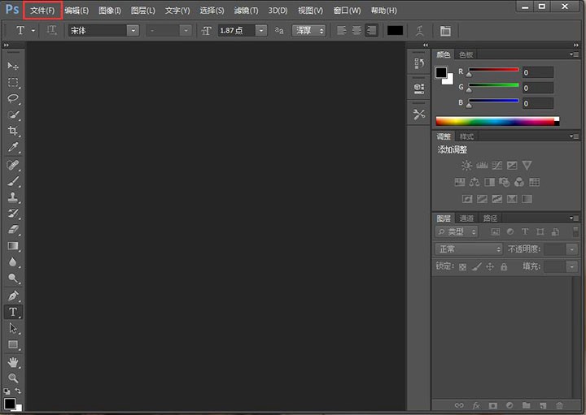586x415 pixels.
Task: Switch to the 通道 tab
Action: 466,218
